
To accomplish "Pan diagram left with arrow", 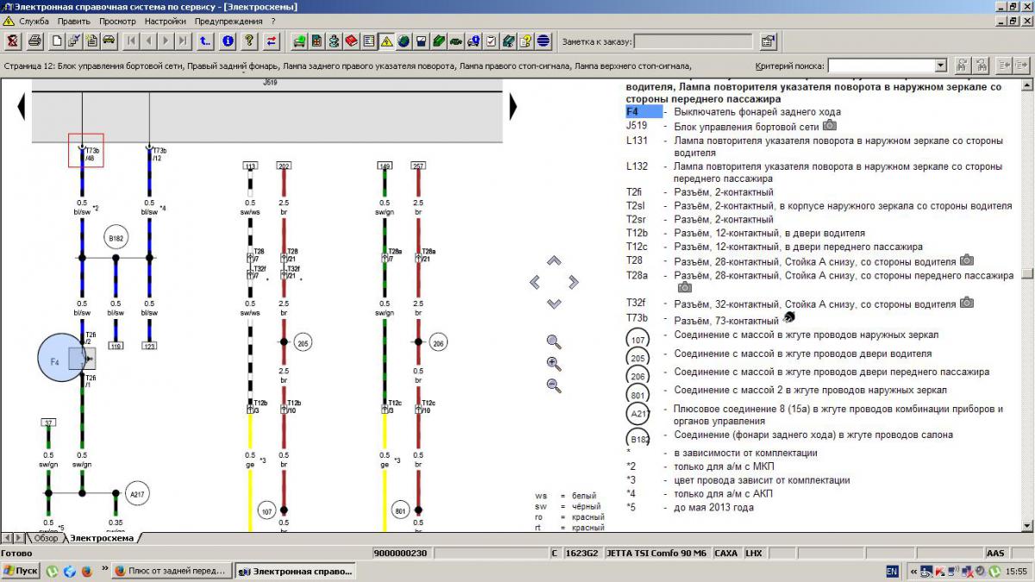I will [x=535, y=282].
